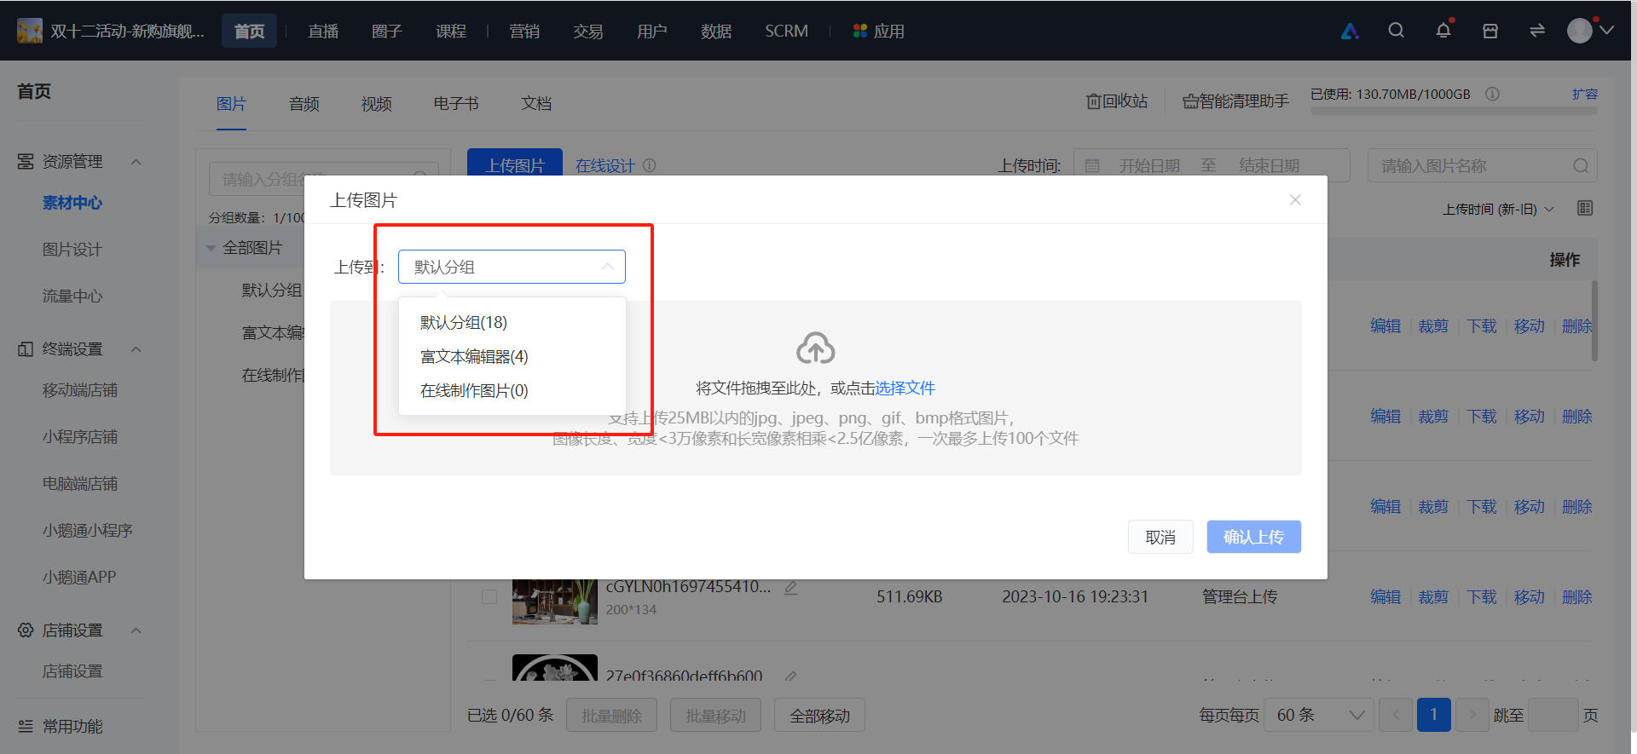This screenshot has width=1637, height=754.
Task: Click the cGYLN0h1697455410 image thumbnail
Action: click(555, 602)
